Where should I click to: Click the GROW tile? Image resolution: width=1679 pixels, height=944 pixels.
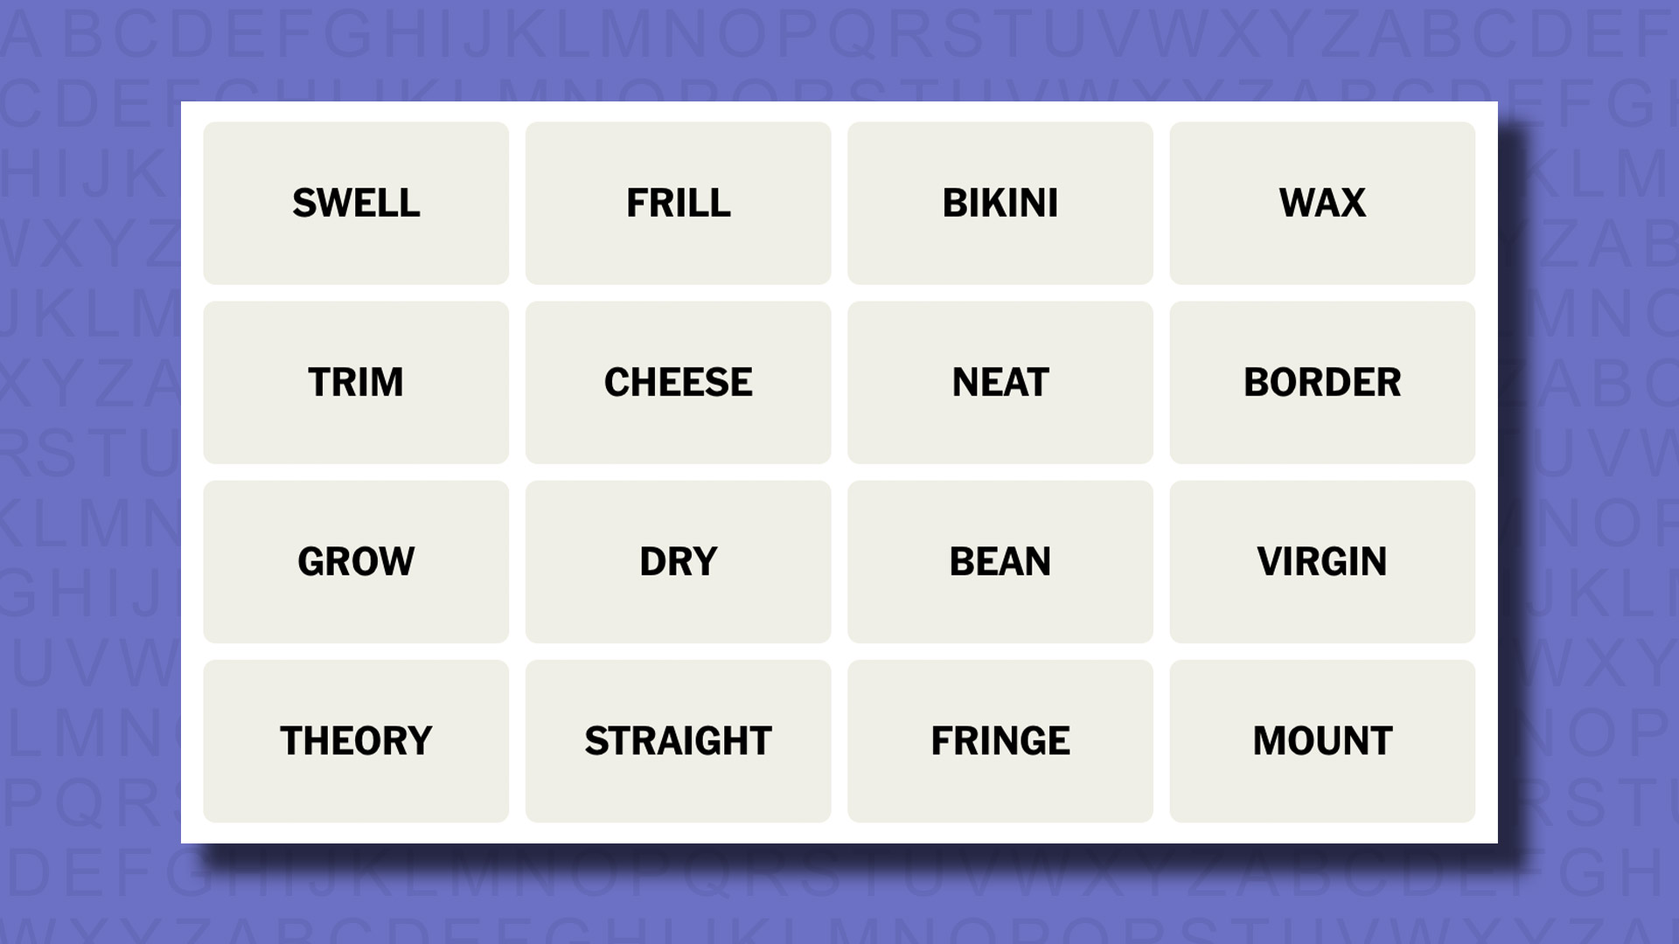coord(356,561)
